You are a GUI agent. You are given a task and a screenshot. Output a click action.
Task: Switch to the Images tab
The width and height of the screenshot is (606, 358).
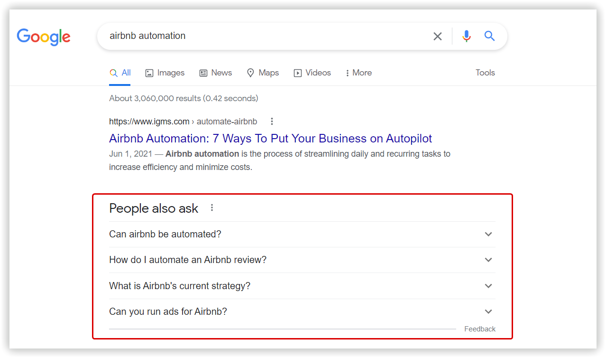coord(165,73)
